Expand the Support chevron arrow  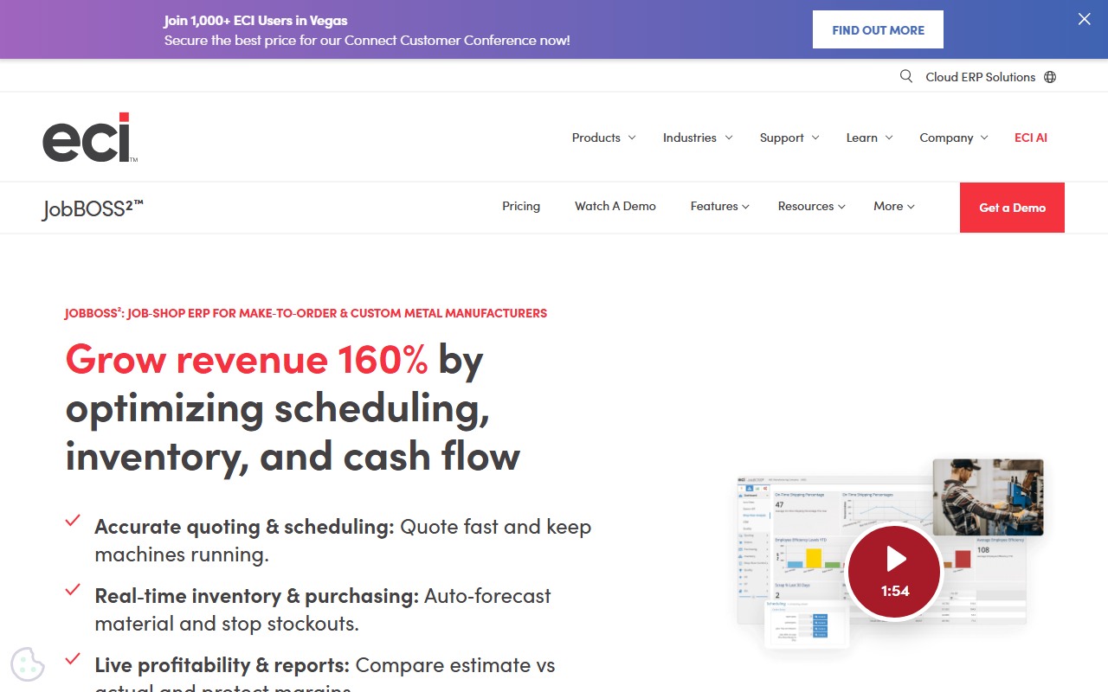(x=815, y=138)
